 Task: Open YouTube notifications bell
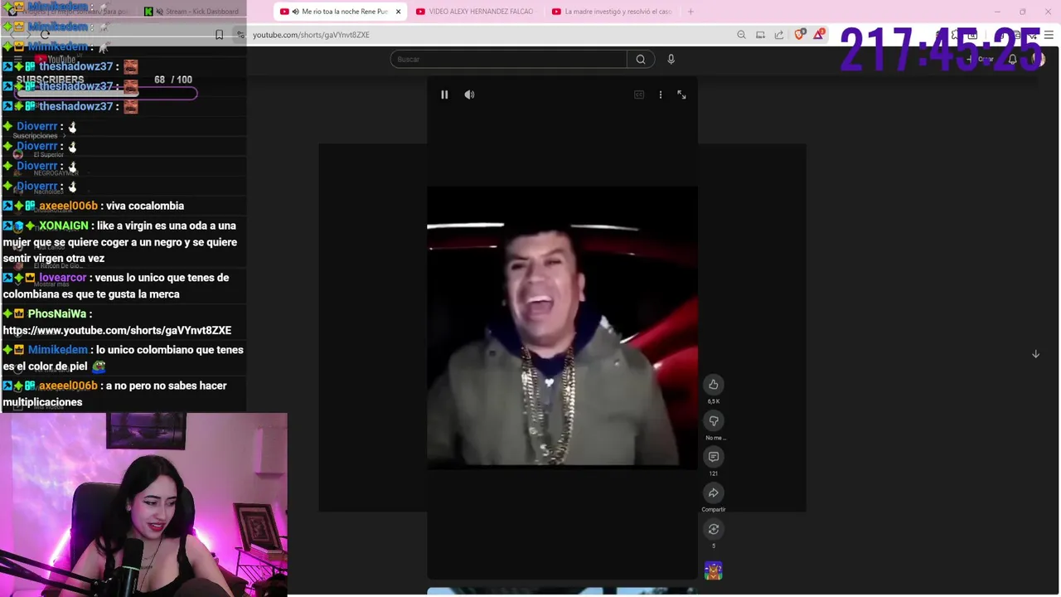point(1013,59)
